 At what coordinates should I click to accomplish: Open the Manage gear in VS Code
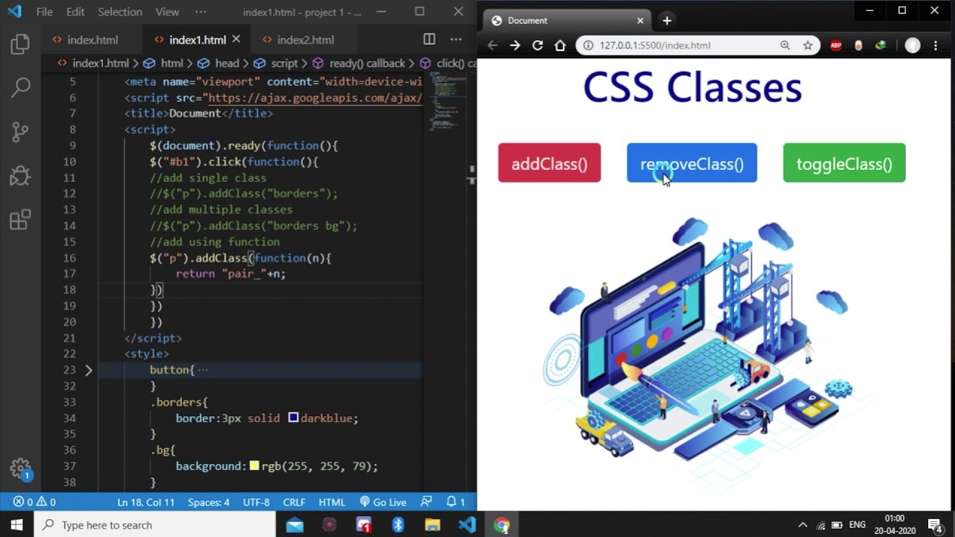pyautogui.click(x=20, y=468)
